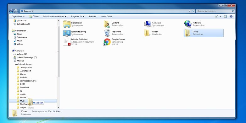Click the Forward navigation arrow
Viewport: 246px width, 123px height.
(16, 11)
